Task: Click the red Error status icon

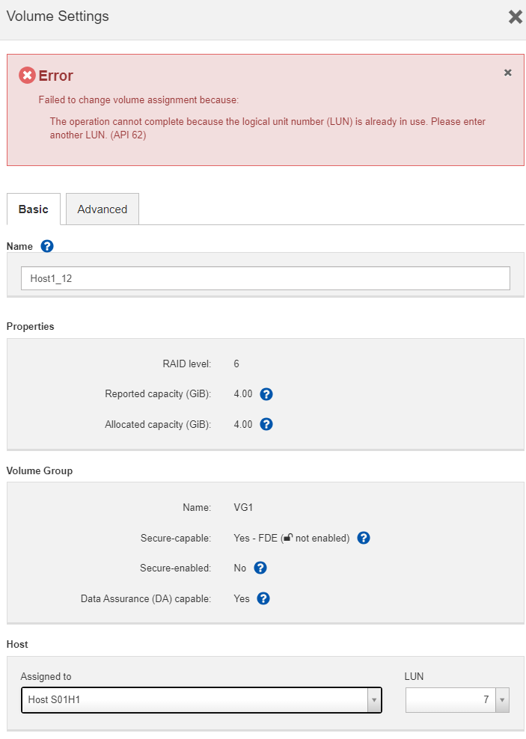Action: click(27, 76)
